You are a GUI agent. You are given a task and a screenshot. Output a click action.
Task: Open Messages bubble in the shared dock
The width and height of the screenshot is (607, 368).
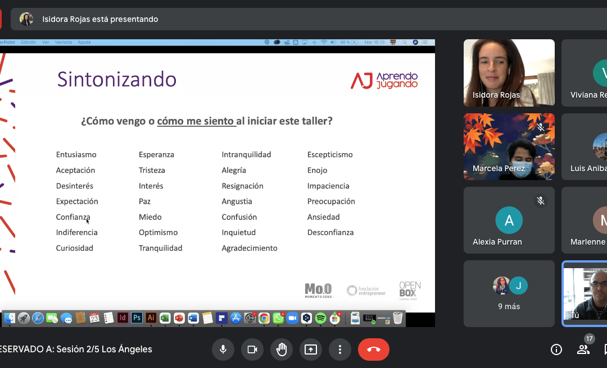tap(66, 318)
